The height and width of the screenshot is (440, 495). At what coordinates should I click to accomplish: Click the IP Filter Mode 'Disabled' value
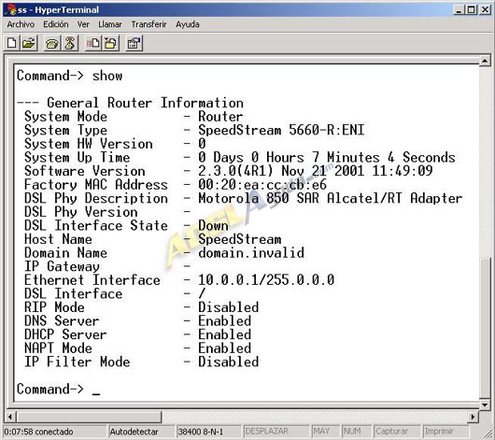(x=229, y=362)
